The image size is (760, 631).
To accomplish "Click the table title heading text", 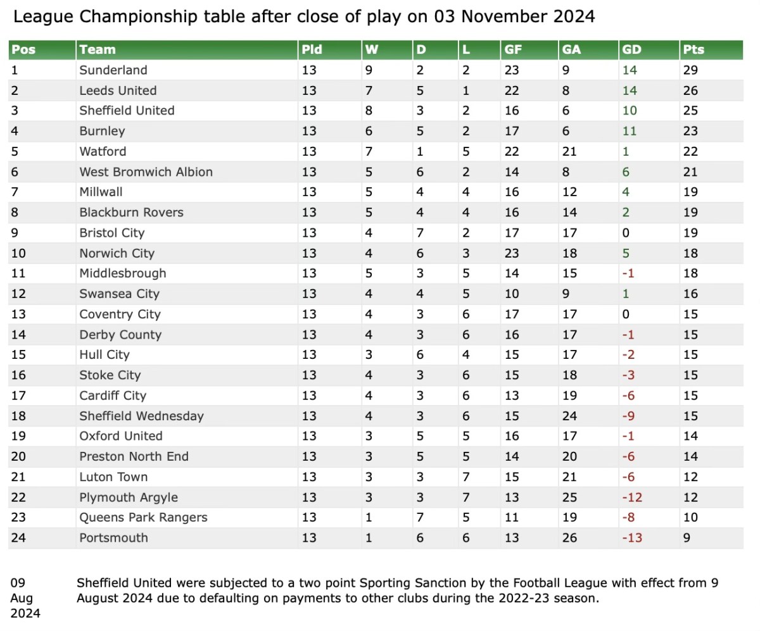I will [x=304, y=16].
